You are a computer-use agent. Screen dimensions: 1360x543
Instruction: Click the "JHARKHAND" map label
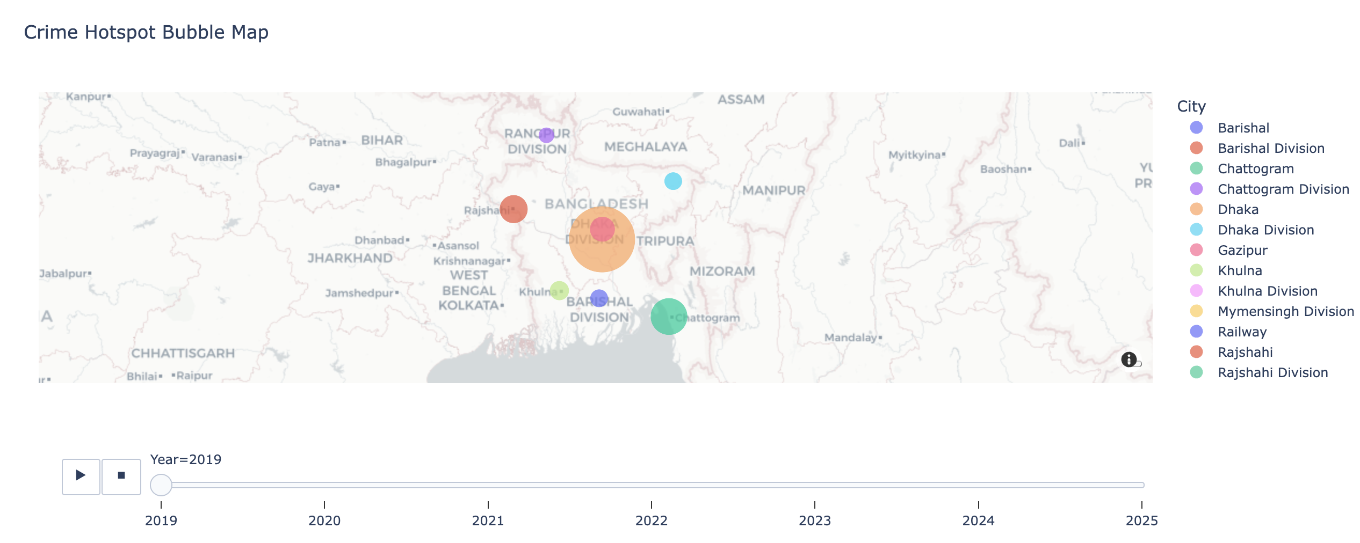coord(350,258)
